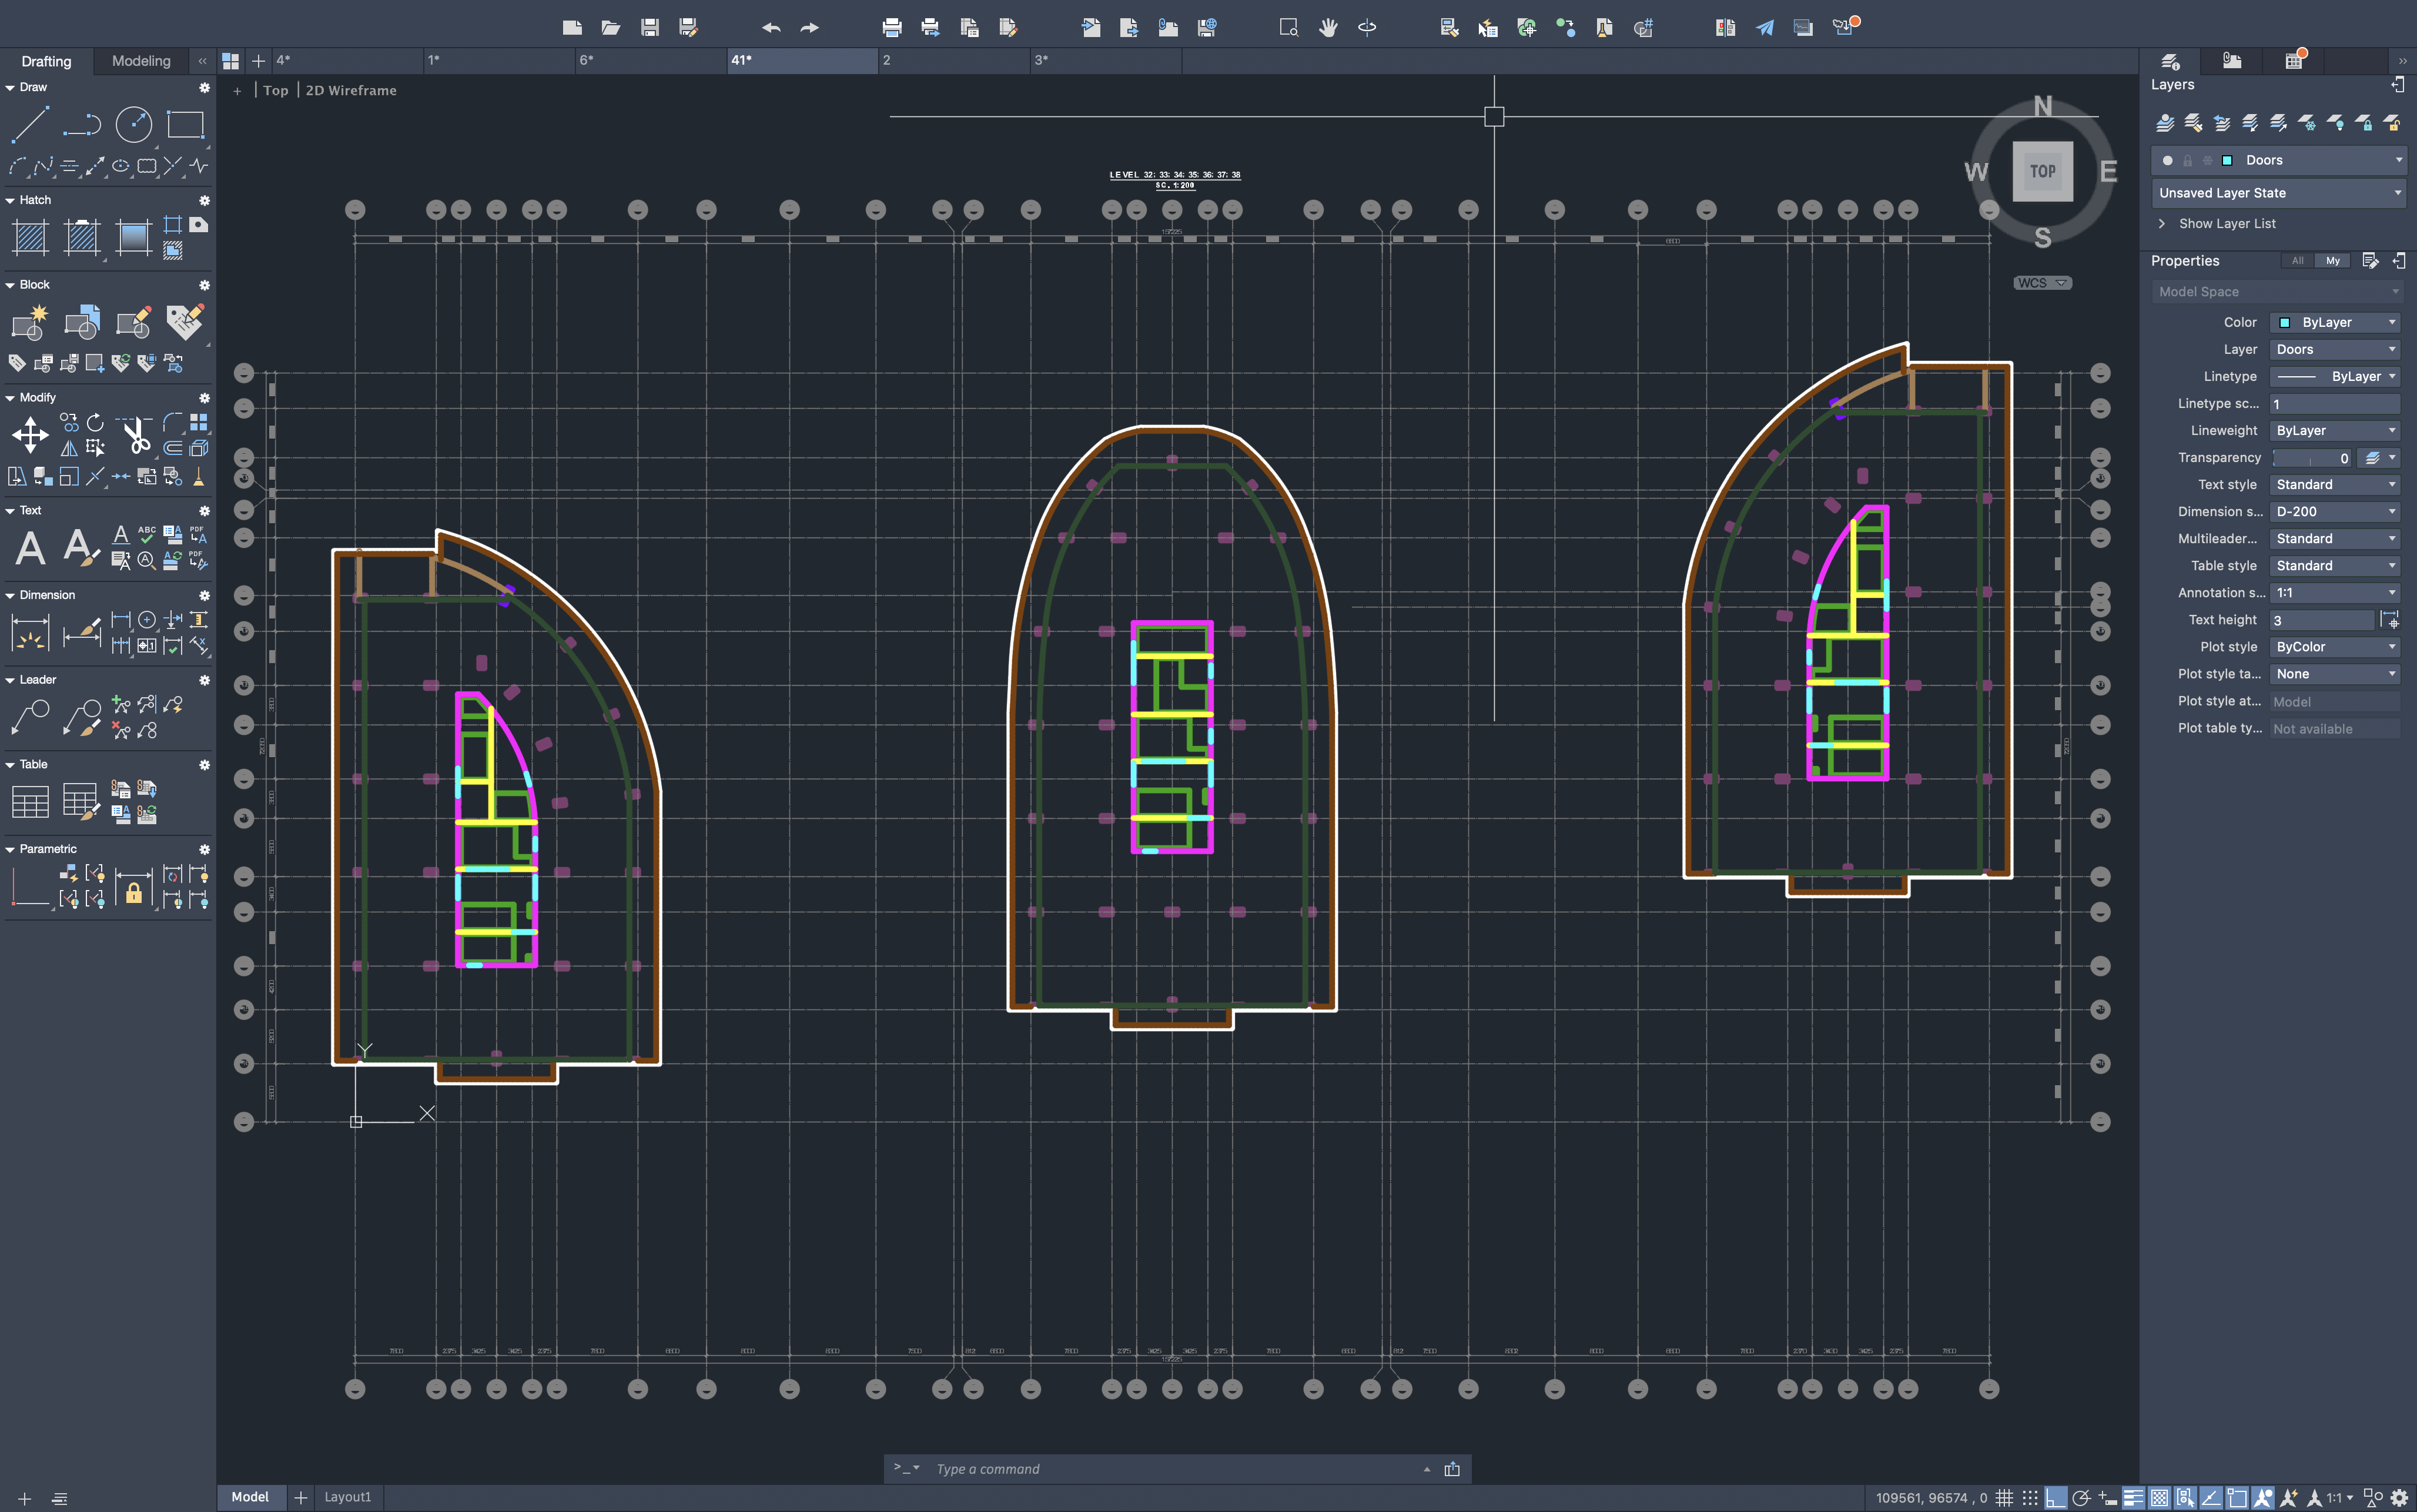Click the Undo arrow in top toolbar
The height and width of the screenshot is (1512, 2417).
771,28
